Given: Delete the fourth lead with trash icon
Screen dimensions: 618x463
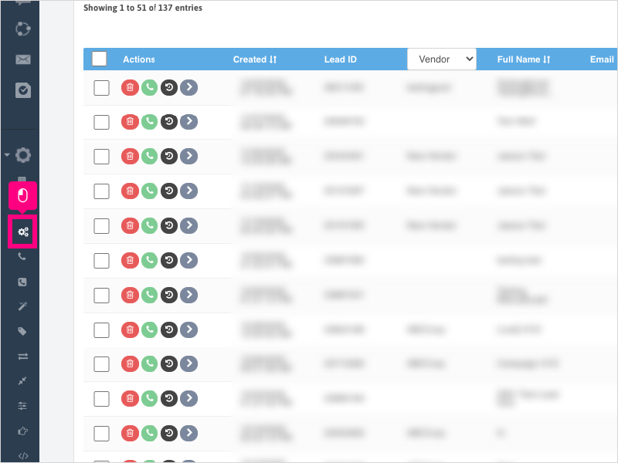Looking at the screenshot, I should pyautogui.click(x=130, y=191).
